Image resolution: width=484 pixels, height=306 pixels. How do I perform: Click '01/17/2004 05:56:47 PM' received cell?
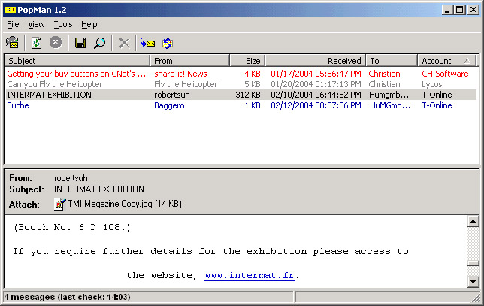click(x=316, y=74)
